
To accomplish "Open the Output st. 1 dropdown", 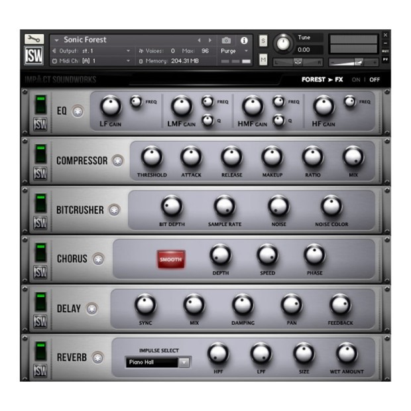I will click(128, 51).
